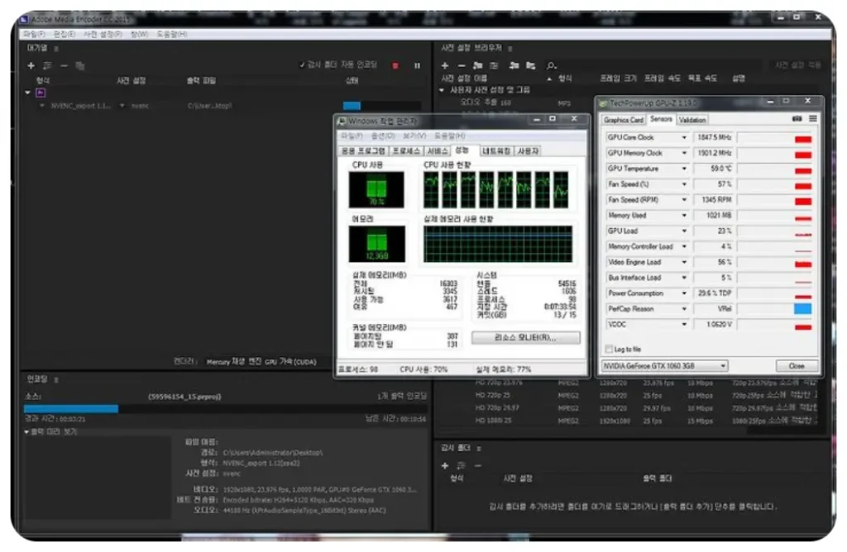This screenshot has height=552, width=847.
Task: Switch to Validation tab in GPU-Z
Action: (692, 120)
